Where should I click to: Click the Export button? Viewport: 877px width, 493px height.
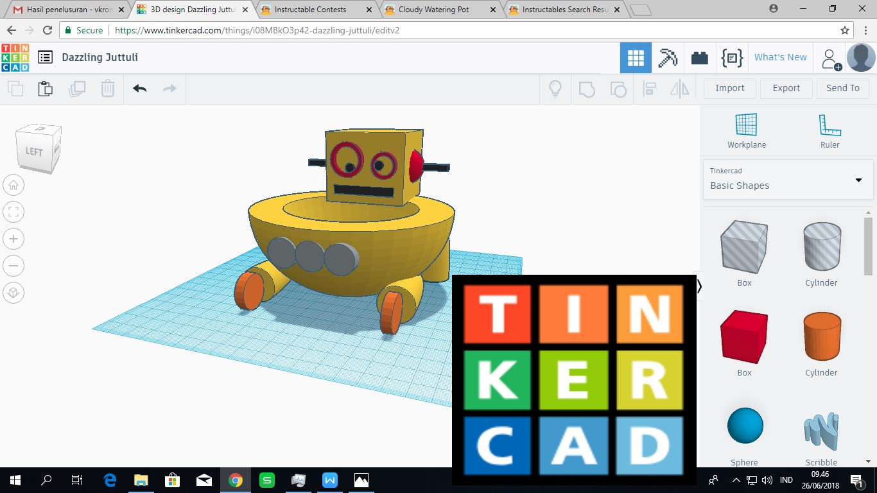[786, 88]
